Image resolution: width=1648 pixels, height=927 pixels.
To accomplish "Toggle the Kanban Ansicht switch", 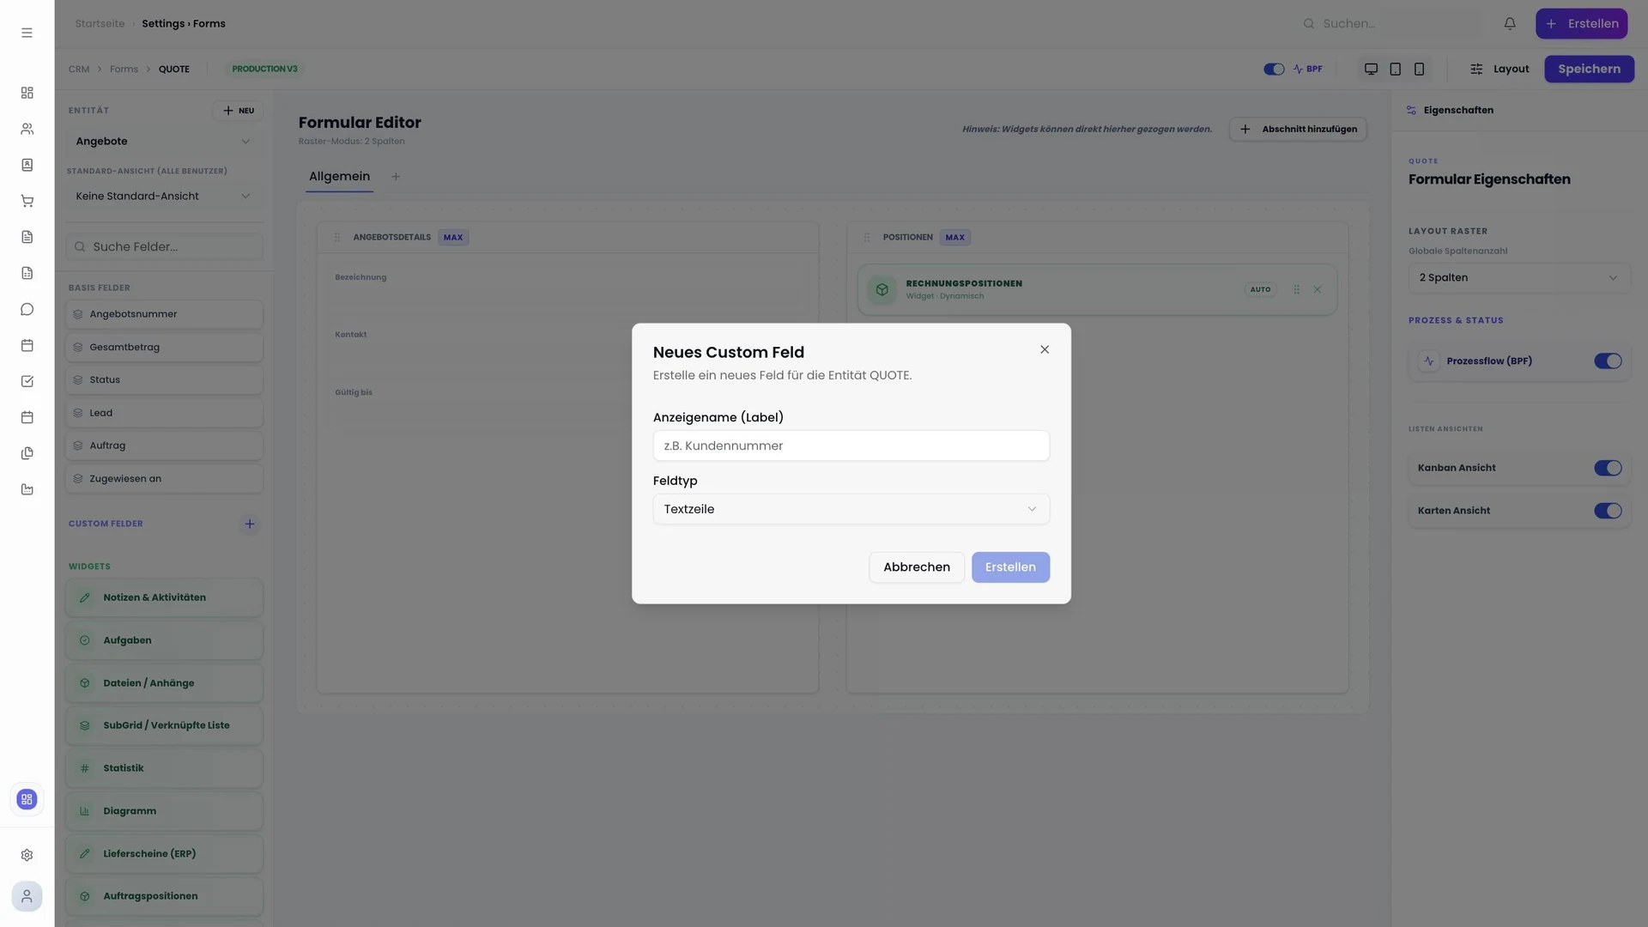I will [x=1608, y=468].
